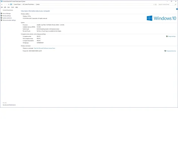178x143 pixels.
Task: Click the 64-bit Operating System text
Action: tap(48, 29)
